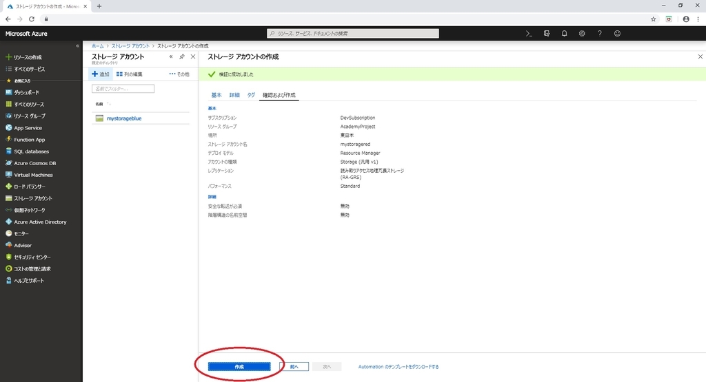Viewport: 706px width, 382px height.
Task: Click the mystoragered account name value
Action: coord(355,145)
